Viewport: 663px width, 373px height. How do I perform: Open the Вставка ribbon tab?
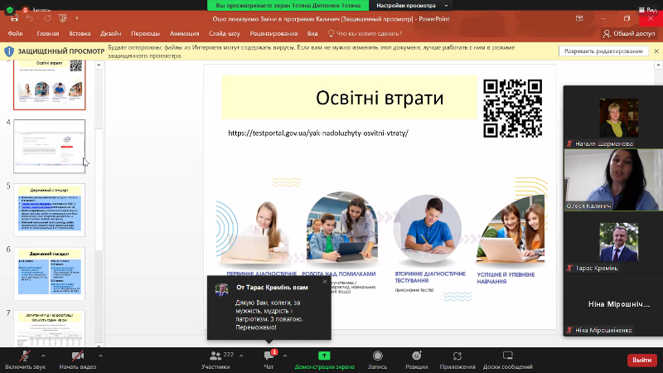click(x=80, y=34)
